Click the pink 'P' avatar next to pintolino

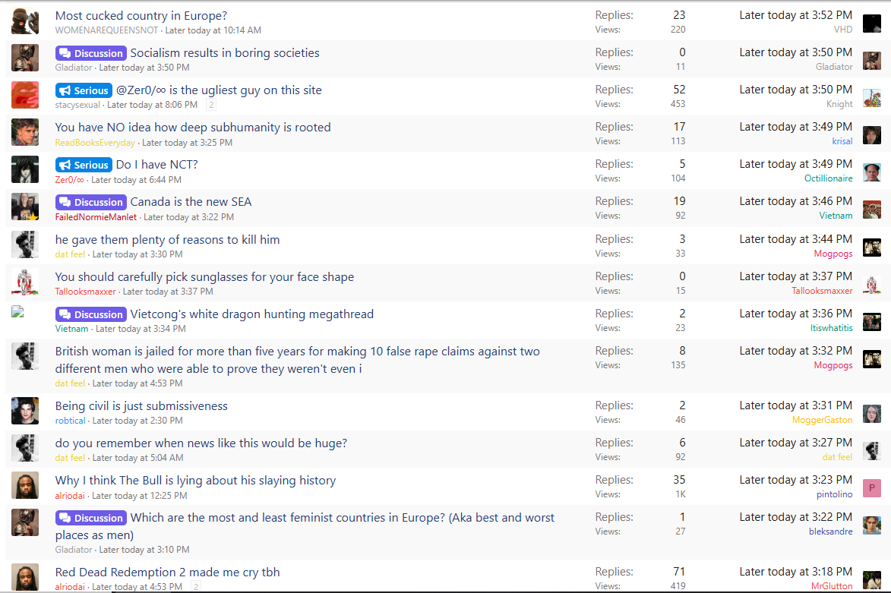click(871, 487)
